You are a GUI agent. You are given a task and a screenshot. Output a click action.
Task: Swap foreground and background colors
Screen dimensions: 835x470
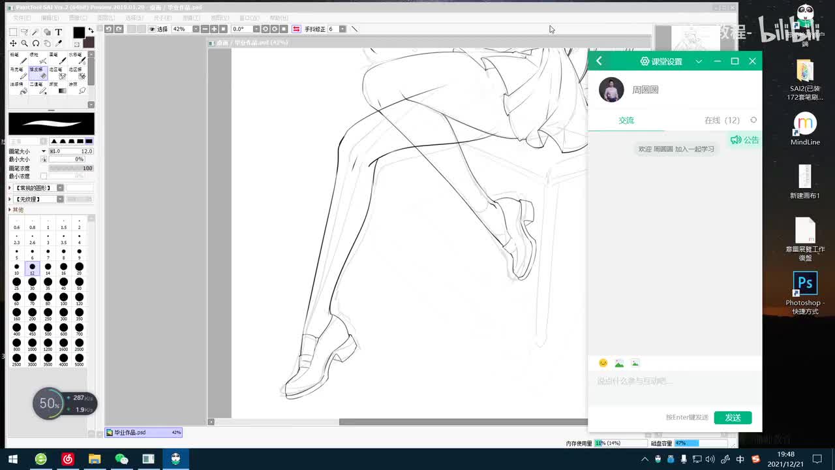pyautogui.click(x=91, y=31)
